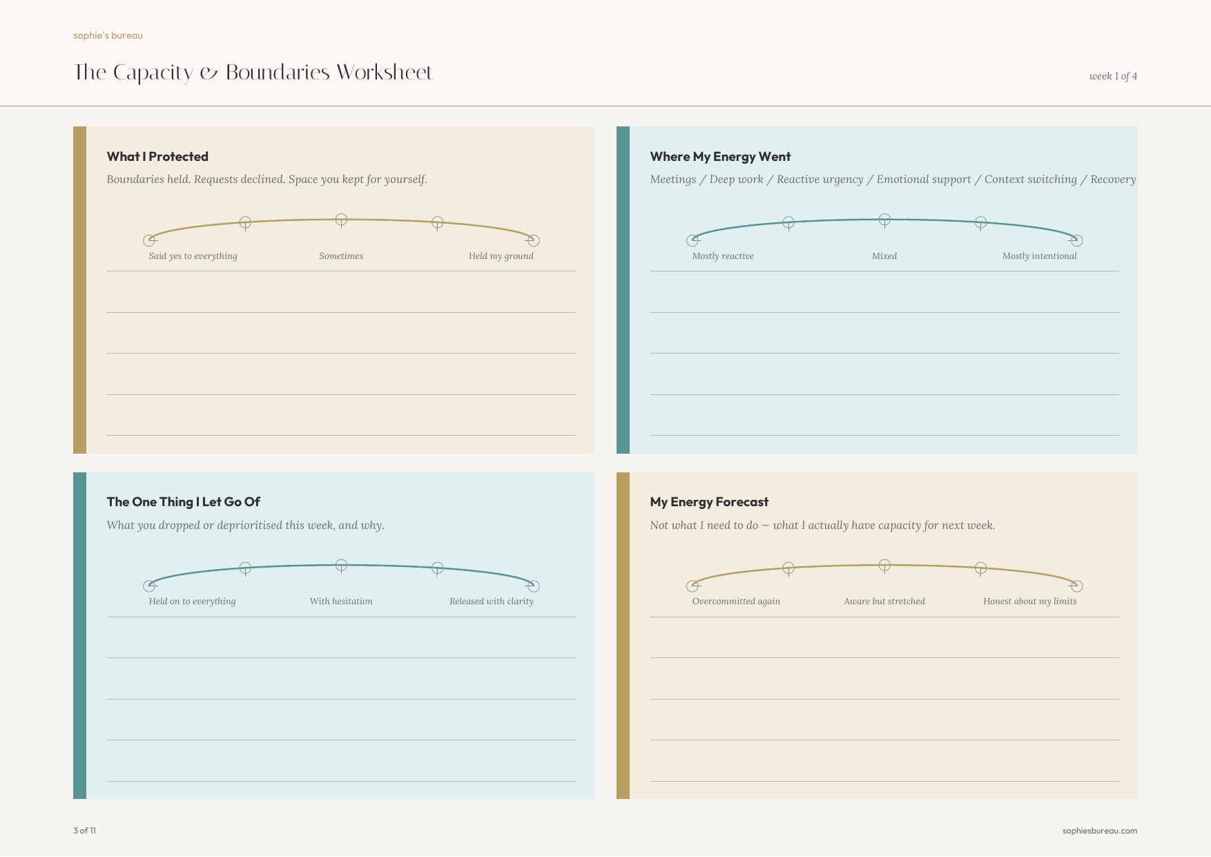Select the 'My Energy Forecast' heading
1211x857 pixels.
pyautogui.click(x=709, y=502)
